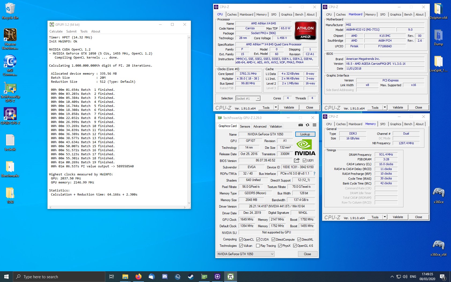Toggle the CUDA checkbox
Screen dimensions: 451x282
point(258,240)
